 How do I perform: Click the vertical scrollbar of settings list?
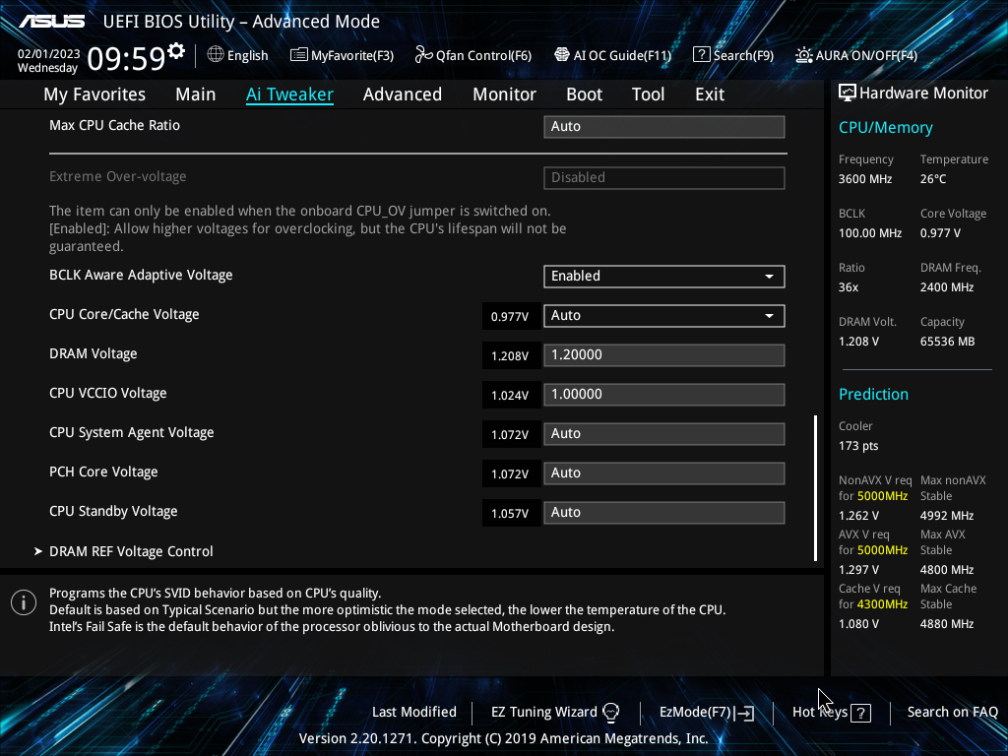click(815, 488)
